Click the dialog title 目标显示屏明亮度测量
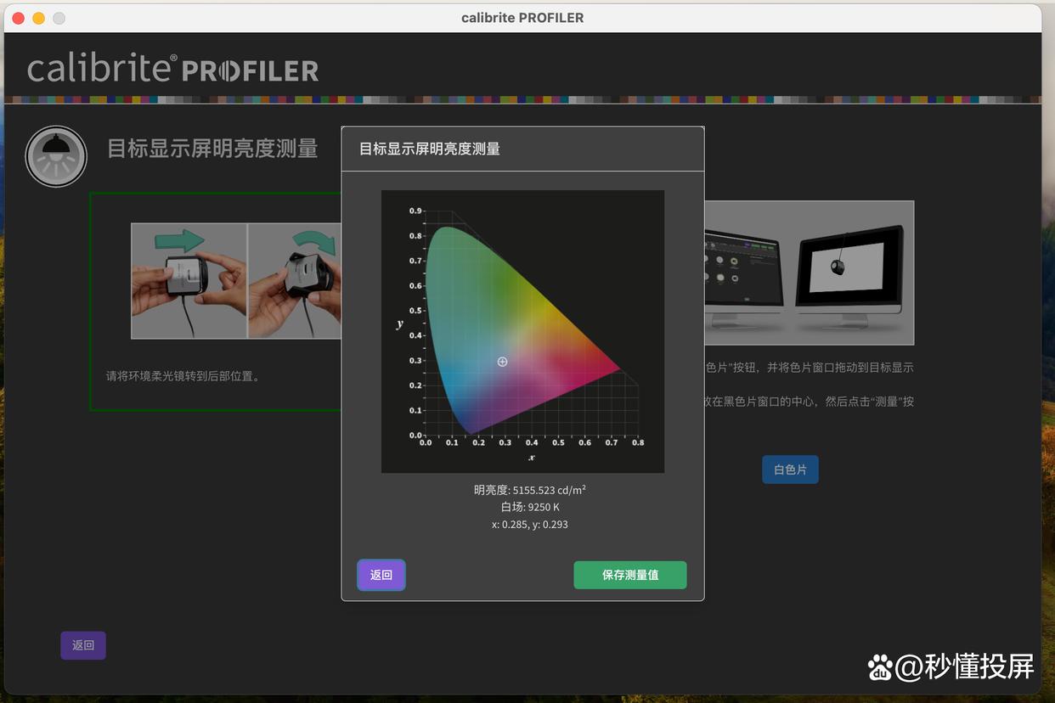1055x703 pixels. coord(430,149)
